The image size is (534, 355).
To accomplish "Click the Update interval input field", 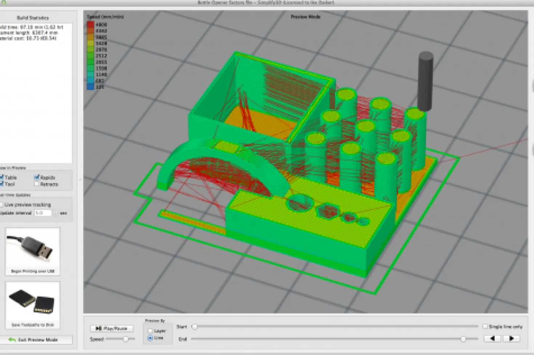I will coord(43,213).
